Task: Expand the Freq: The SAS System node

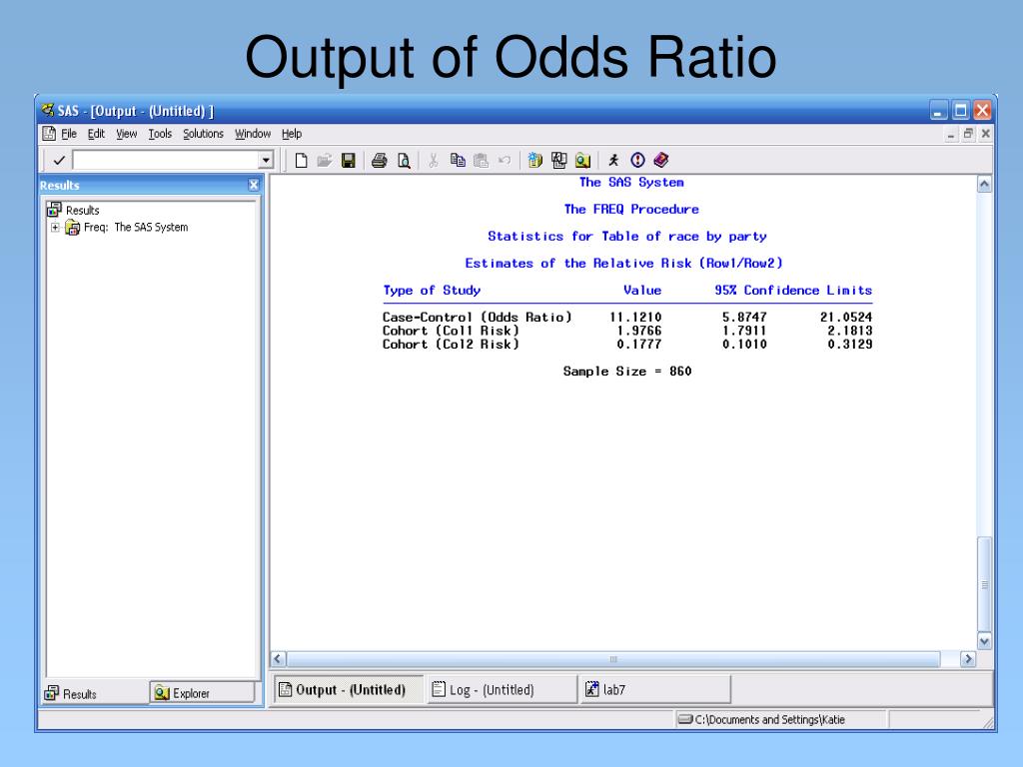Action: [x=56, y=228]
